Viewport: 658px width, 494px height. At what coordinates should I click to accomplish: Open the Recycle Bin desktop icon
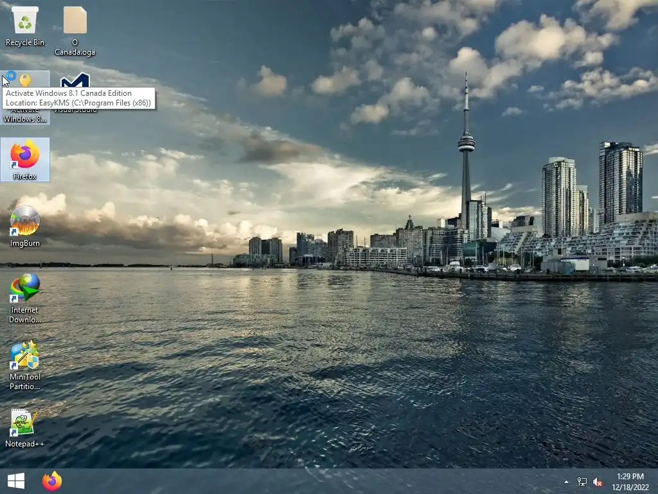25,26
